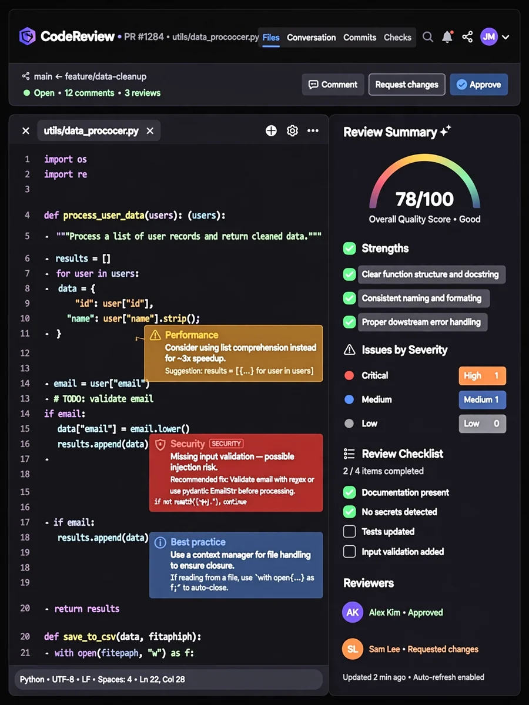Click the '3 reviews' text

(142, 93)
